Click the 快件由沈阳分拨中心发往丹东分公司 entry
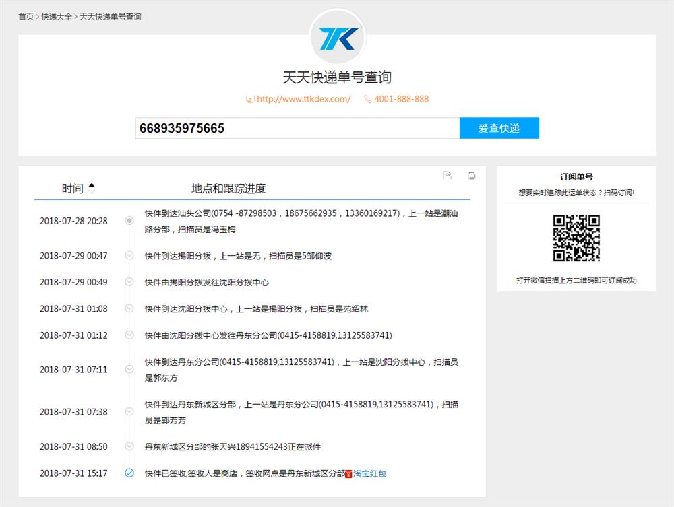Image resolution: width=674 pixels, height=507 pixels. tap(268, 335)
